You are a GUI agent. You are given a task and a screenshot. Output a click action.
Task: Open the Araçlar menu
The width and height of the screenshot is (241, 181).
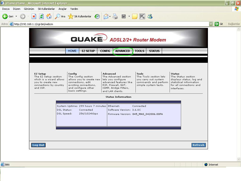point(62,9)
